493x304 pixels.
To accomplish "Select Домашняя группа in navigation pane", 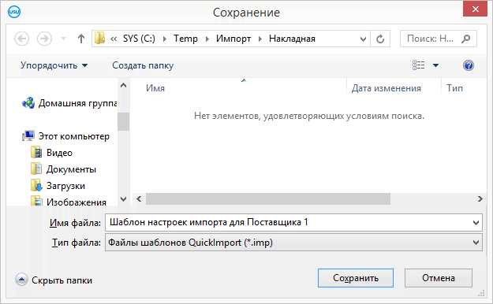I will pyautogui.click(x=69, y=103).
